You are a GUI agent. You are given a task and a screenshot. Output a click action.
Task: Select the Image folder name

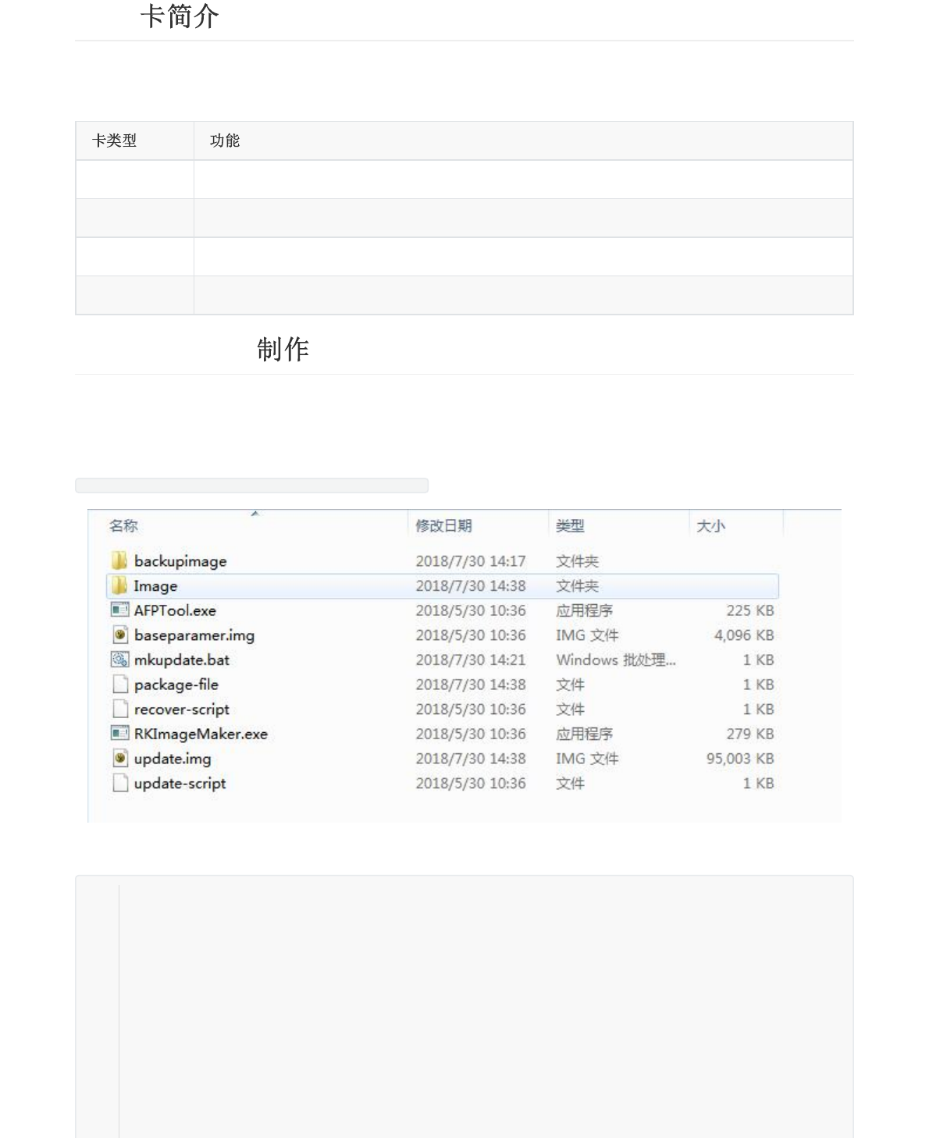[x=155, y=586]
